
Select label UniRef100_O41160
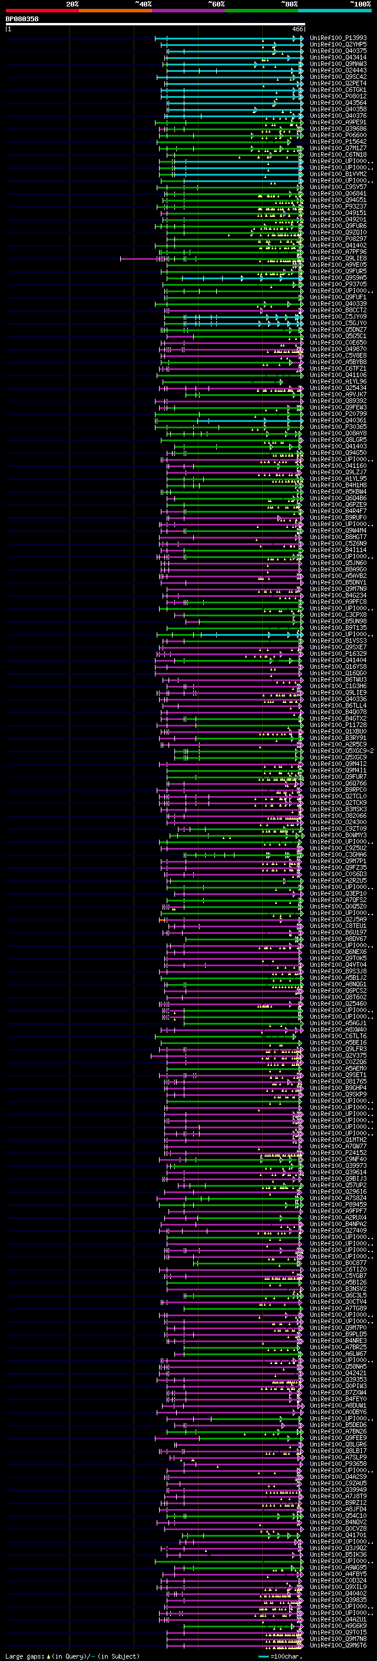click(x=338, y=465)
